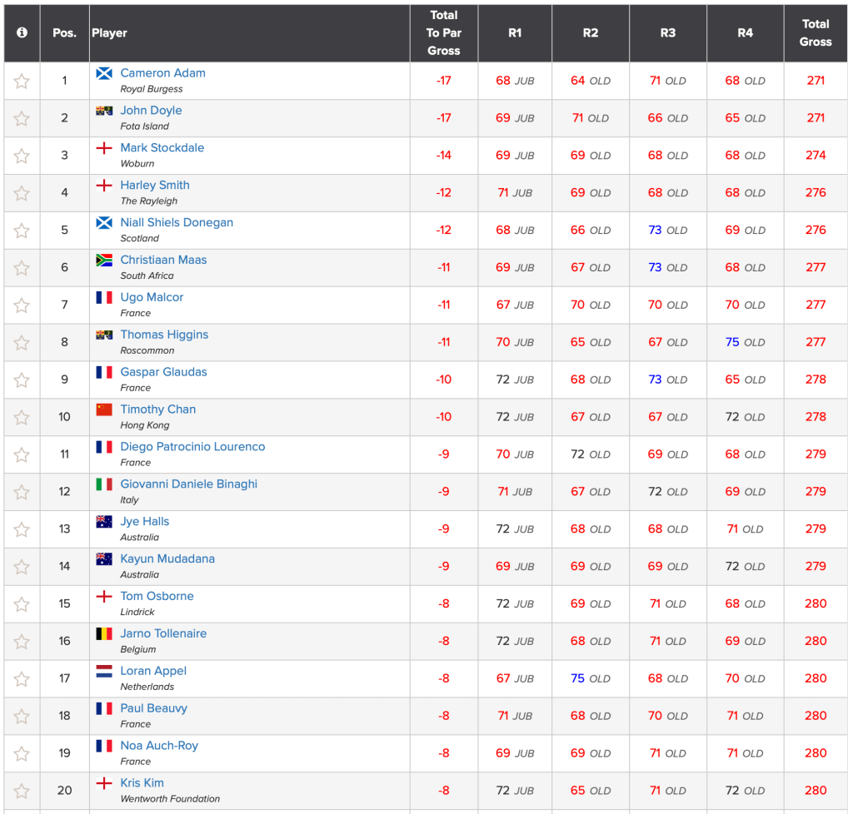
Task: Click Italy flag beside Giovanni Daniele Binaghi
Action: 104,484
